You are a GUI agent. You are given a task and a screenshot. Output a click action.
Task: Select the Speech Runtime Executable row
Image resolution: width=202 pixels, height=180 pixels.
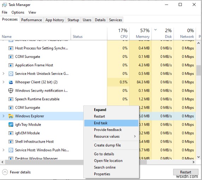click(98, 99)
